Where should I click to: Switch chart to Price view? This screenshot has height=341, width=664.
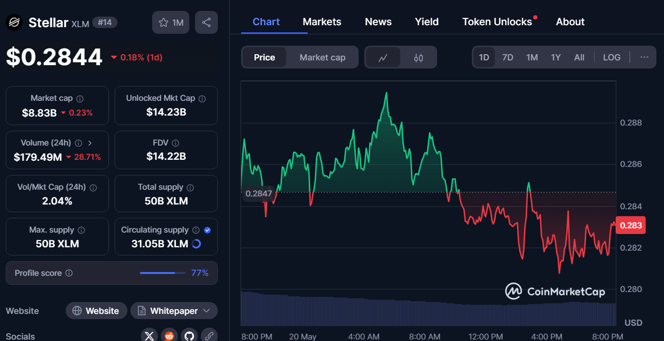(x=264, y=58)
